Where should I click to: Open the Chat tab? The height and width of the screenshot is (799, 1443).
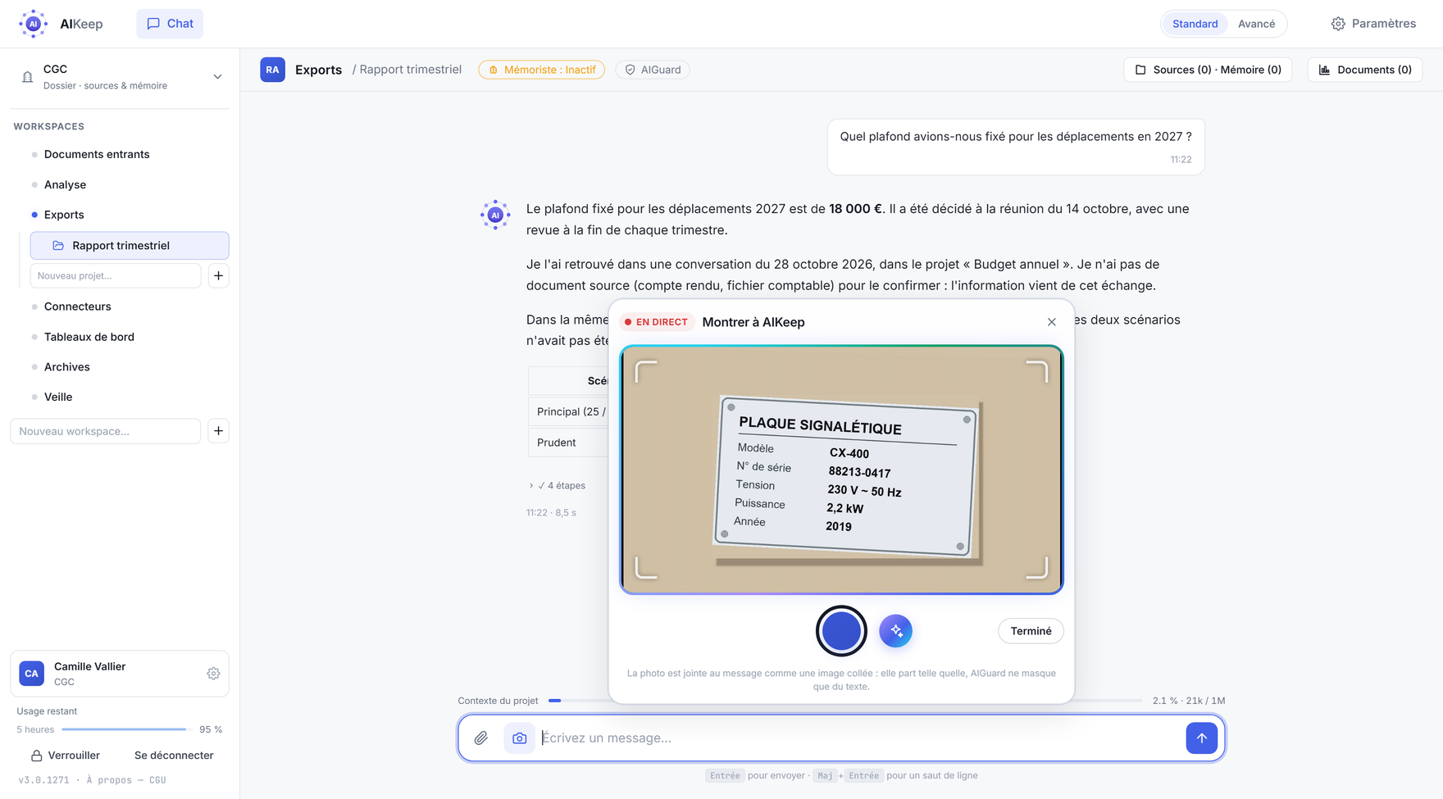tap(170, 24)
